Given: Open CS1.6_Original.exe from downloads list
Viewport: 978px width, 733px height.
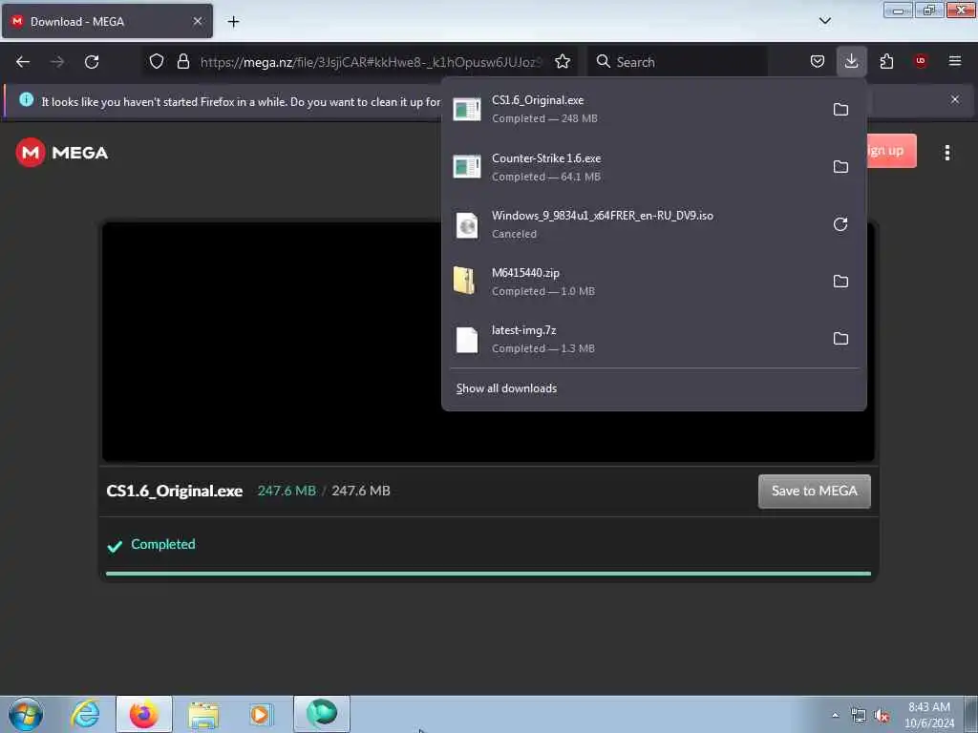Looking at the screenshot, I should [x=633, y=109].
